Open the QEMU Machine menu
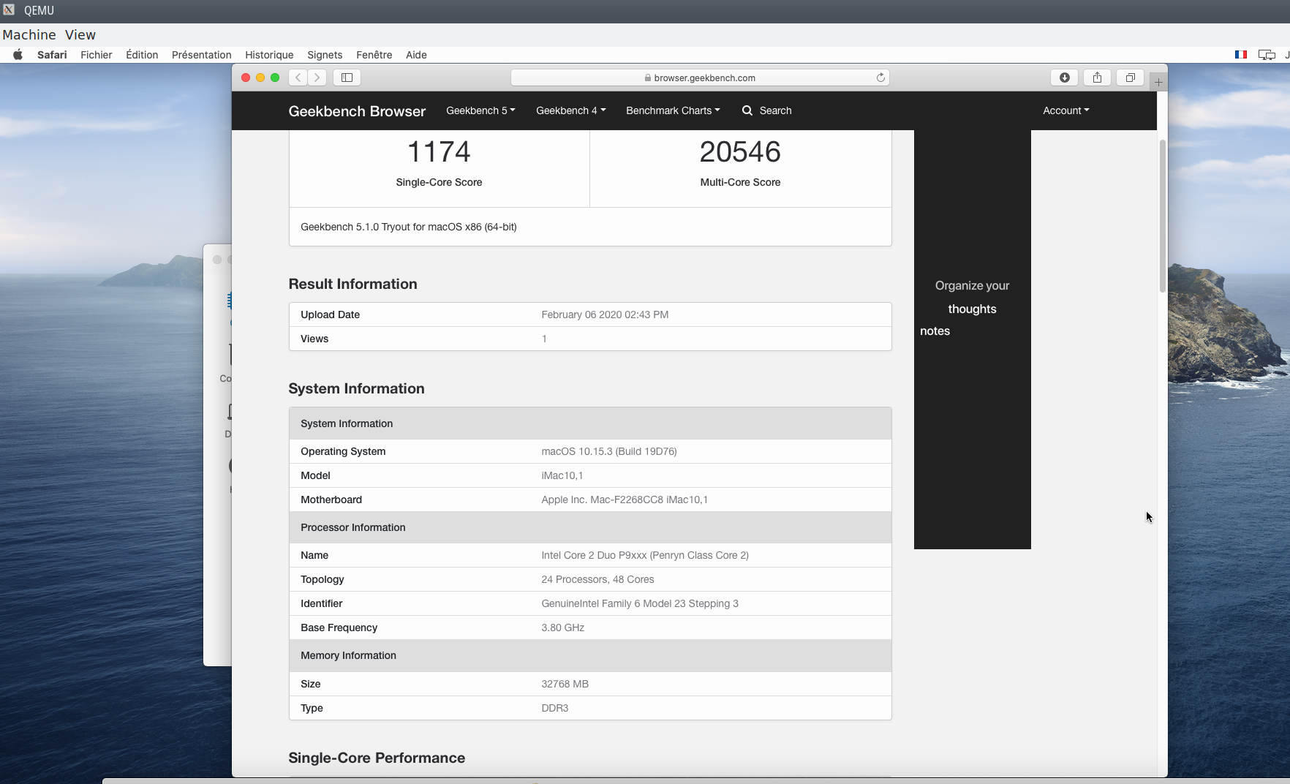This screenshot has width=1290, height=784. click(x=29, y=34)
